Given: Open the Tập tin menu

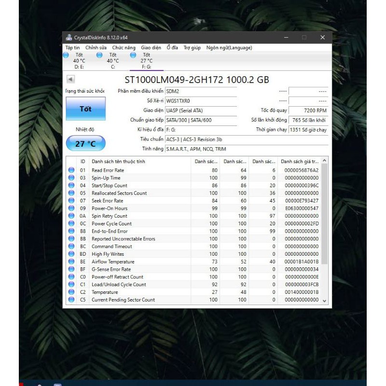Looking at the screenshot, I should pyautogui.click(x=72, y=48).
